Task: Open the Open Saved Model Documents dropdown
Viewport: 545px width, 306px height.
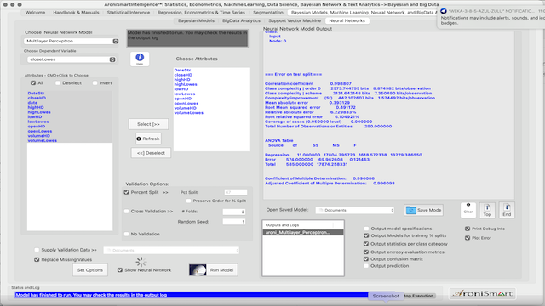Action: 356,210
